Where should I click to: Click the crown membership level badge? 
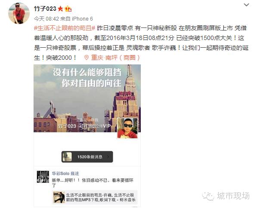pyautogui.click(x=68, y=9)
